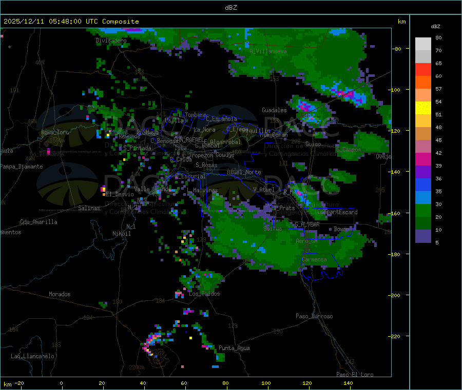Click the dBZ title at top
Viewport: 462px width, 390px height.
tap(230, 8)
